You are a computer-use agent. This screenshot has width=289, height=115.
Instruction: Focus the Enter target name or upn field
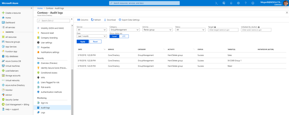[x=223, y=30]
